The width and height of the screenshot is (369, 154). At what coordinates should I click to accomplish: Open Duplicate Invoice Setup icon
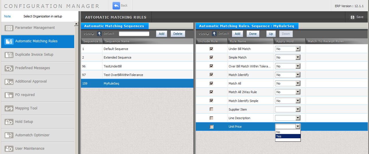(9, 55)
